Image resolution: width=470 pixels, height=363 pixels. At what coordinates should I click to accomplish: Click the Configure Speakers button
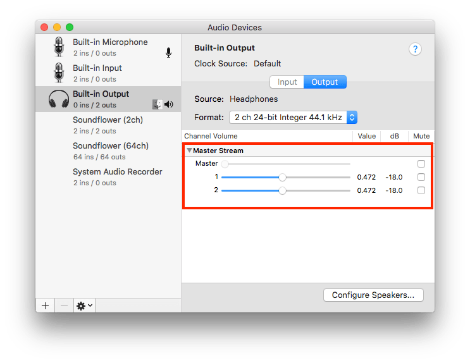pos(373,295)
